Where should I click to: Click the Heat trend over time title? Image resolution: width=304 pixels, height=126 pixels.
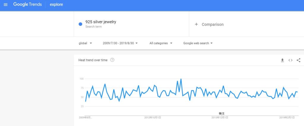pos(93,60)
